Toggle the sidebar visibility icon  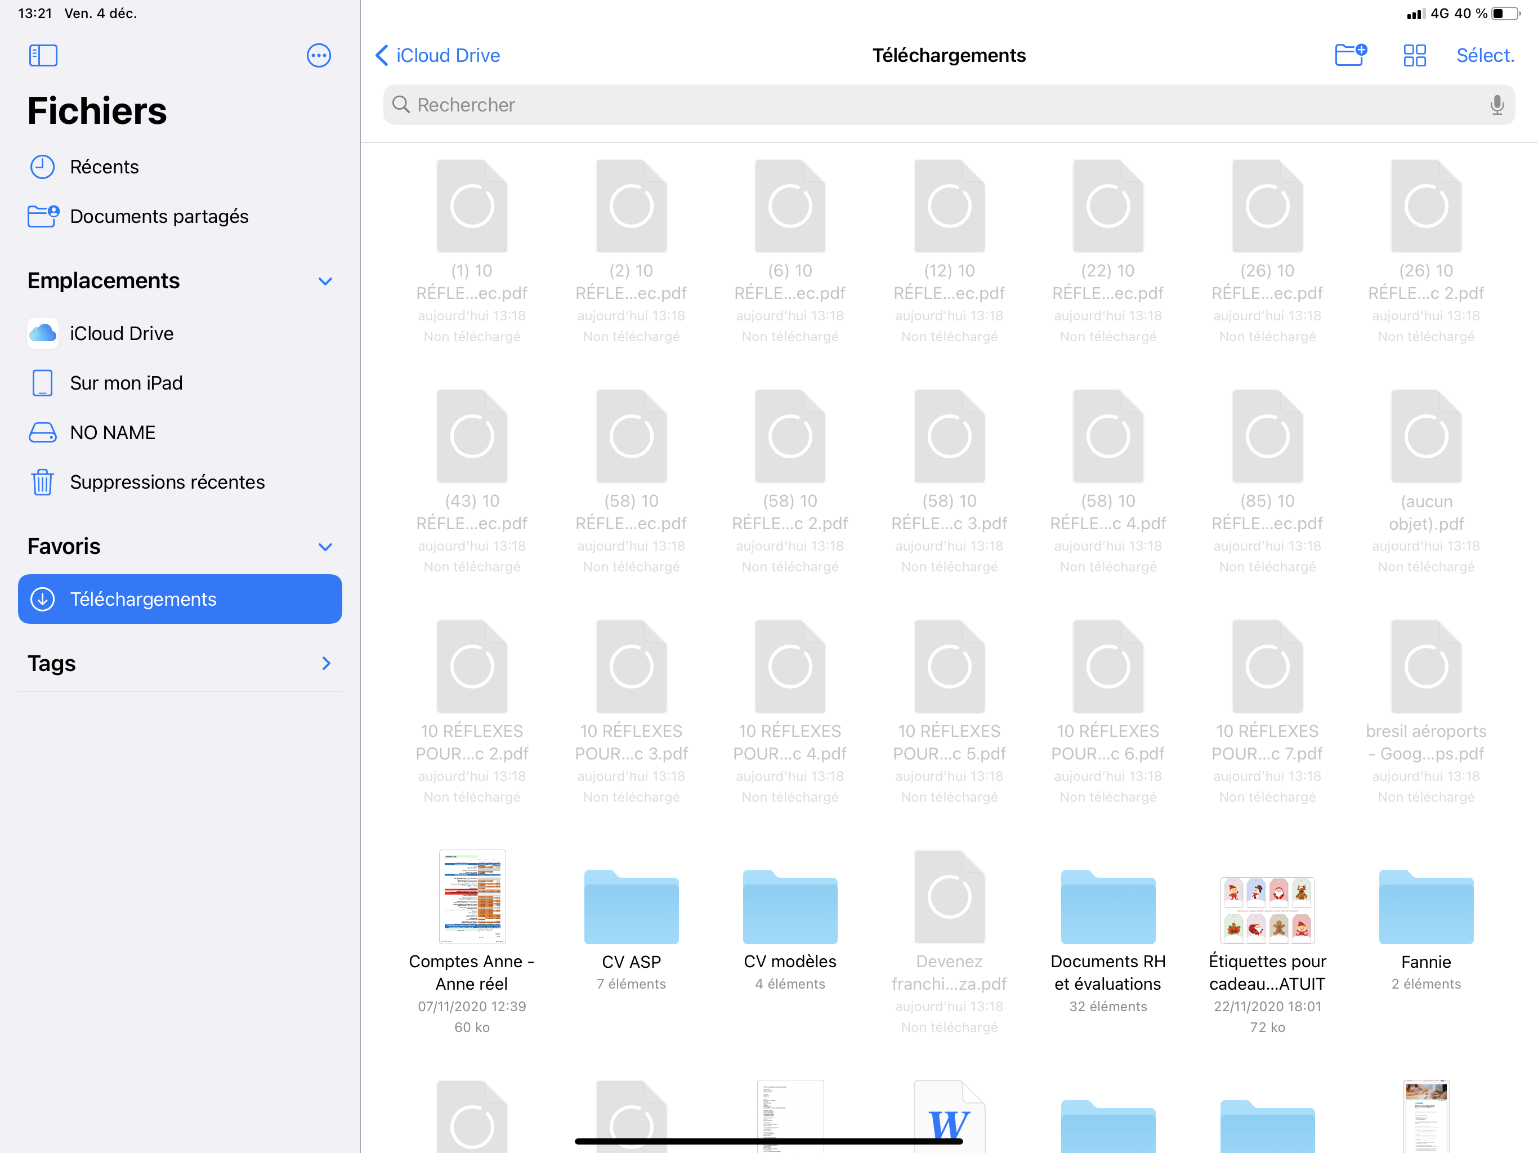click(x=43, y=56)
